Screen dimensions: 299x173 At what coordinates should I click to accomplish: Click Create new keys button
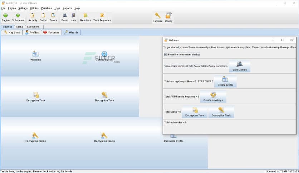213,97
